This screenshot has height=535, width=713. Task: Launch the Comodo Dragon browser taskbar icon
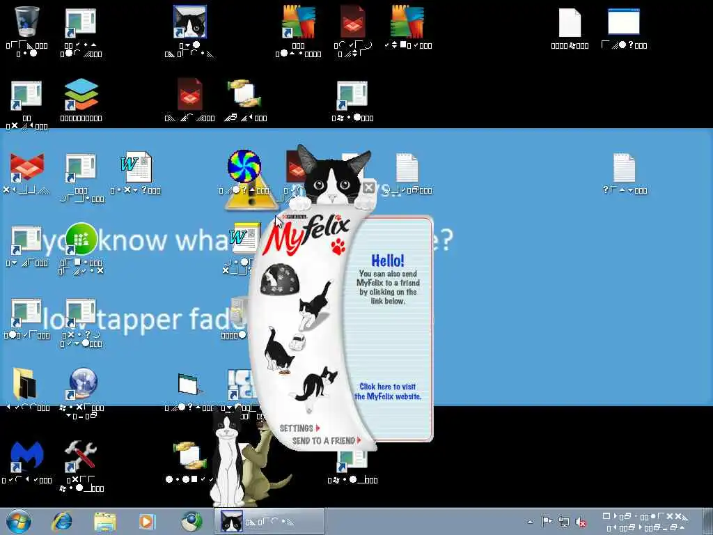191,521
